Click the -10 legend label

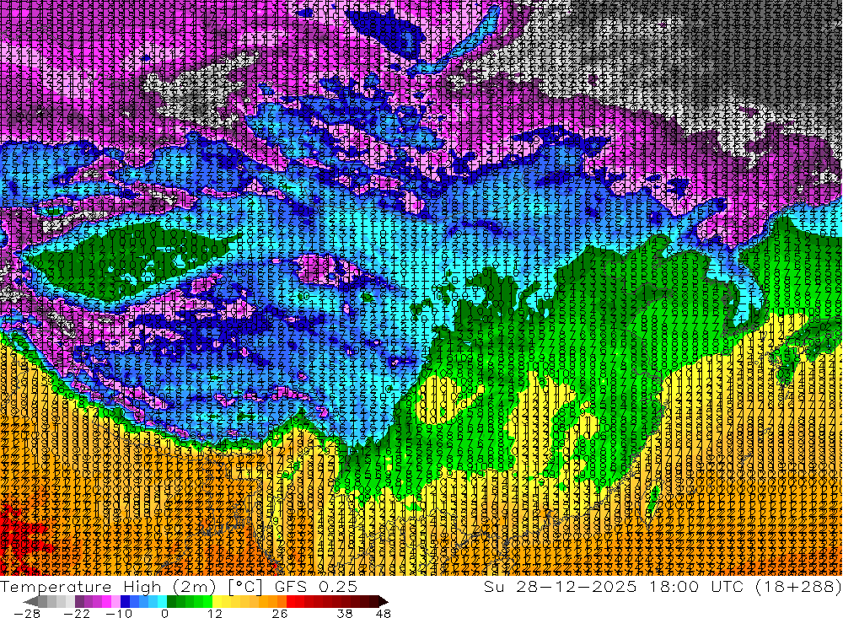(x=119, y=614)
